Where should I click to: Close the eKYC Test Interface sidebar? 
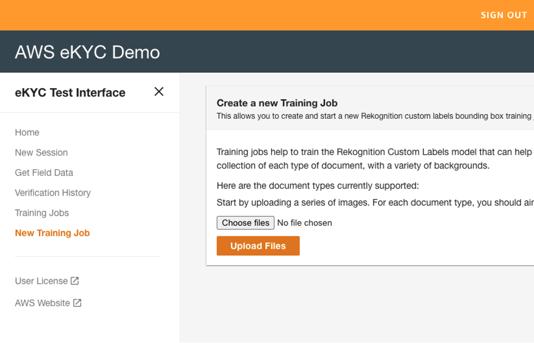coord(159,92)
